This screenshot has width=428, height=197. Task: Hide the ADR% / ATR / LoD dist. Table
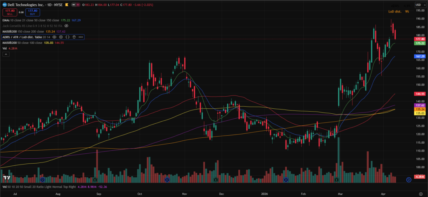point(54,37)
